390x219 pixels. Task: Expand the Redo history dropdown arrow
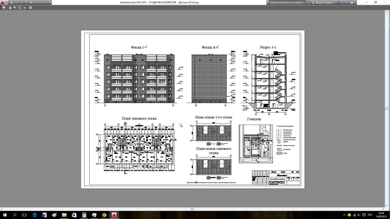click(47, 2)
